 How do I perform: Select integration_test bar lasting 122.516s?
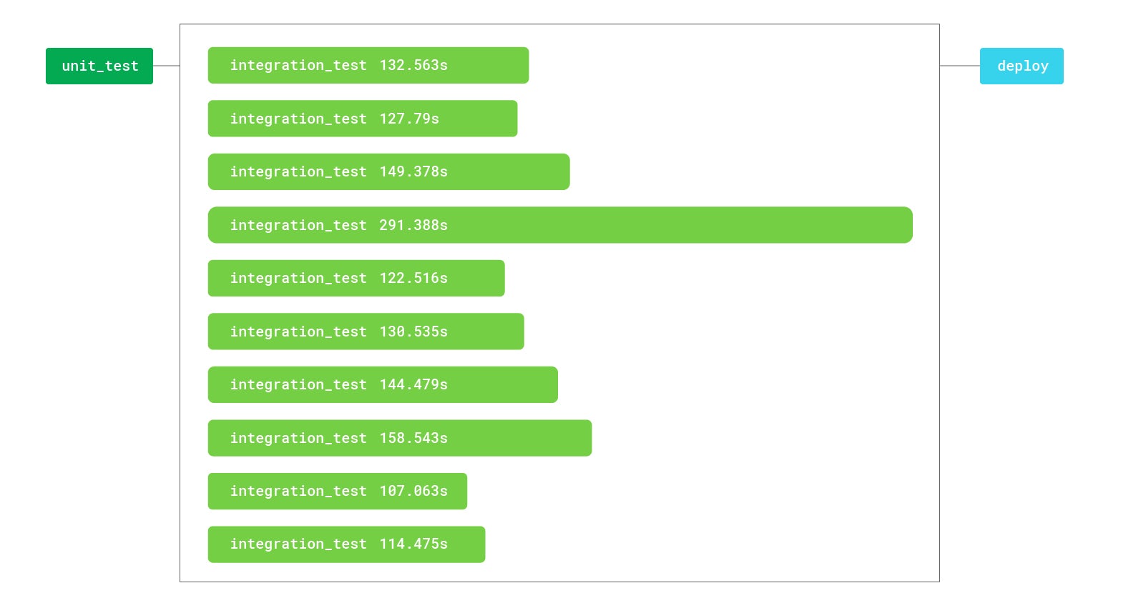point(356,278)
